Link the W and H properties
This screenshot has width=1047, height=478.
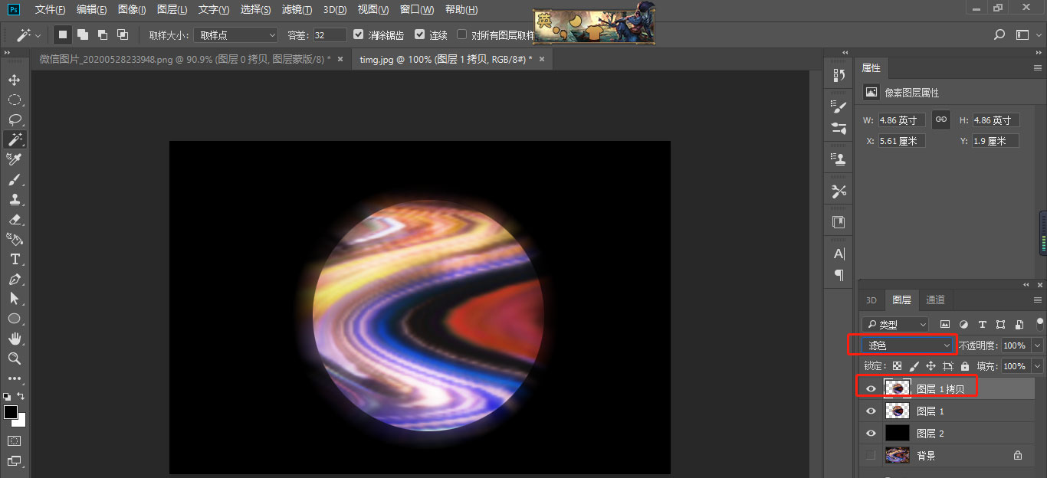(x=940, y=120)
